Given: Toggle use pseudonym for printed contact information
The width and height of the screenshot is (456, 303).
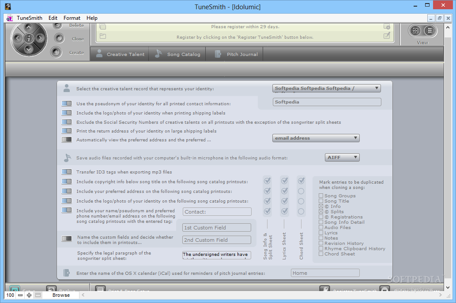Looking at the screenshot, I should pos(67,103).
